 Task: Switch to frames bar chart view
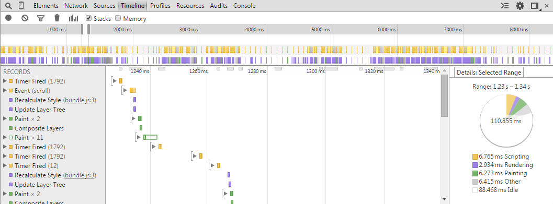73,18
